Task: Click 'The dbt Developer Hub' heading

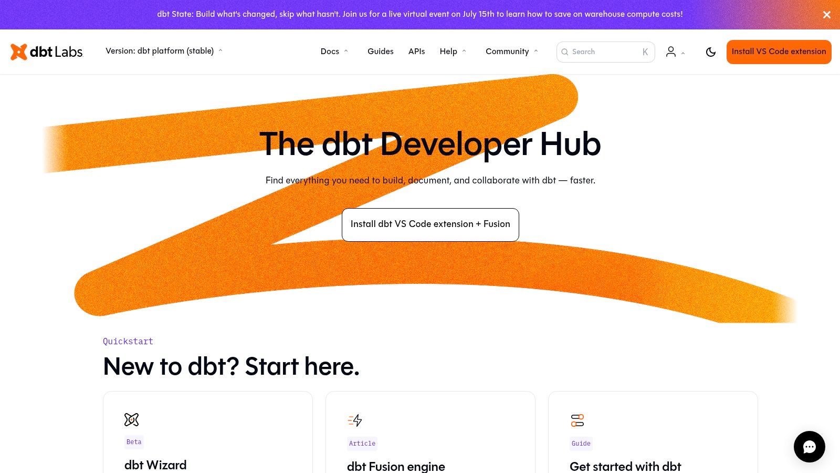Action: click(x=430, y=144)
